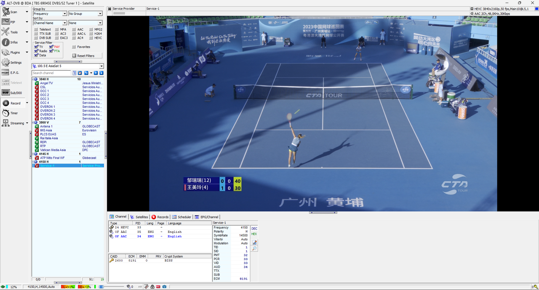Uncheck the PAY service filter
The image size is (539, 290).
(x=51, y=47)
